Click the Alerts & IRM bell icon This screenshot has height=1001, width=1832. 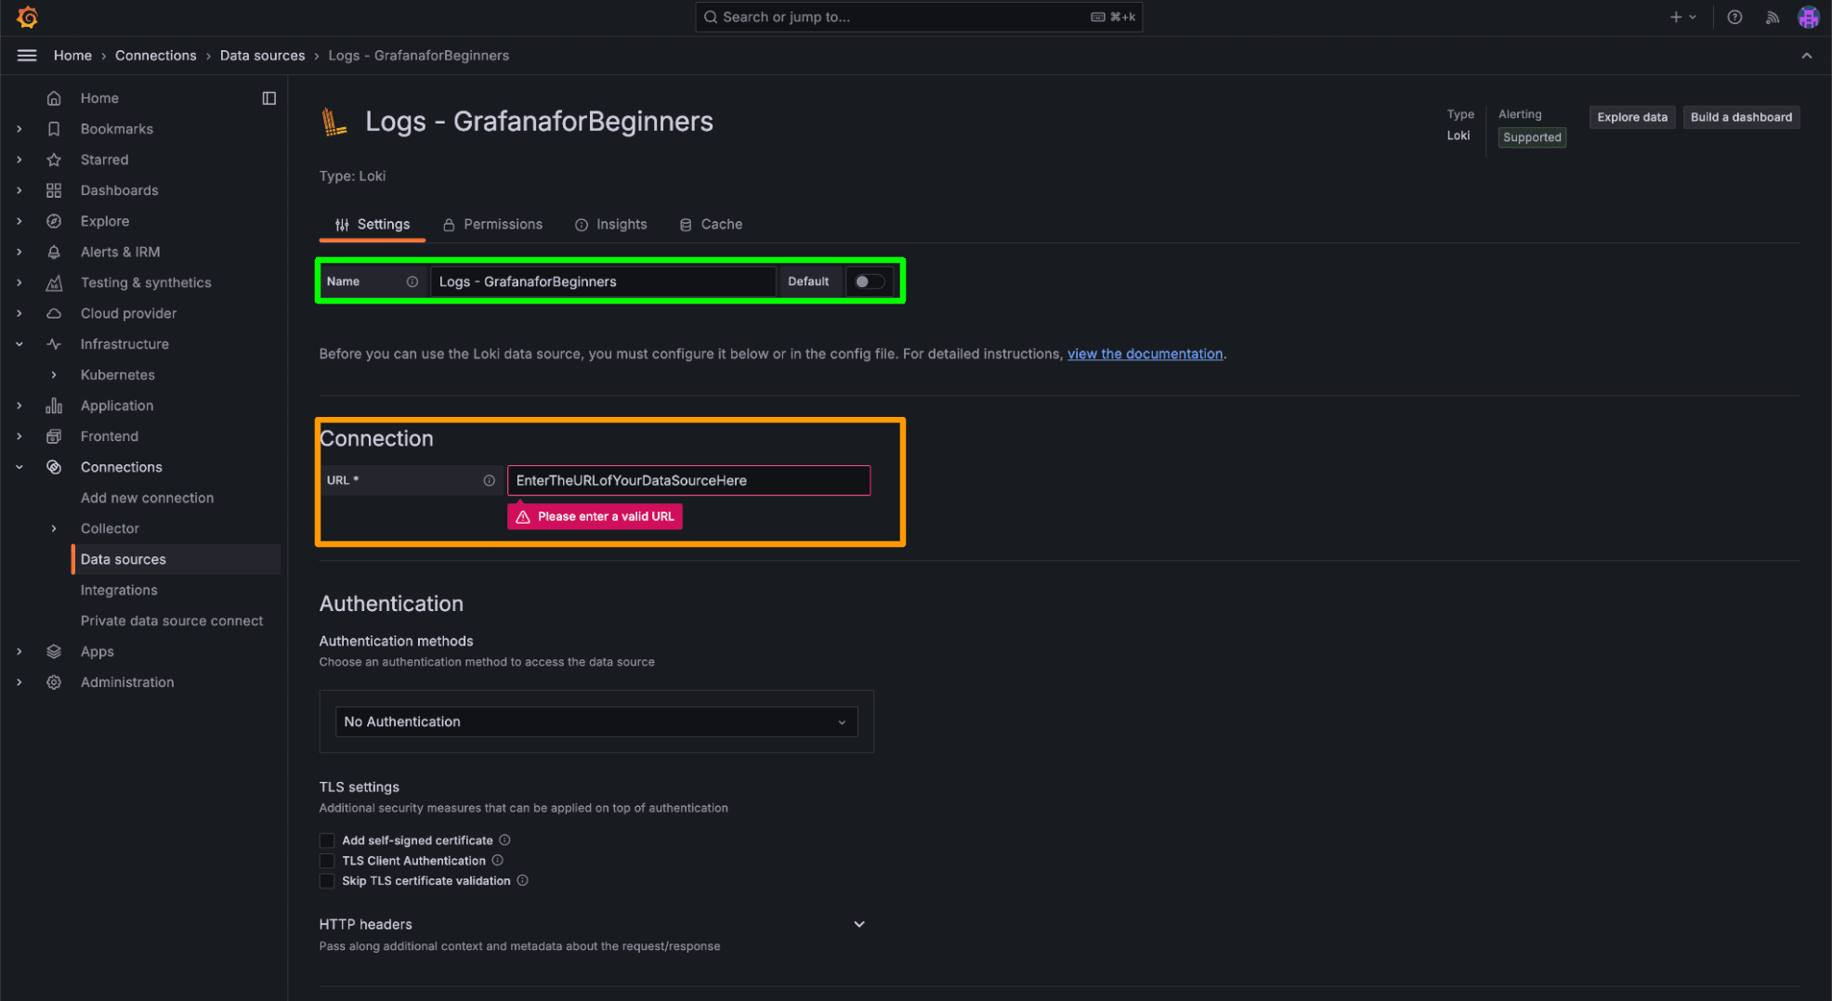click(54, 251)
